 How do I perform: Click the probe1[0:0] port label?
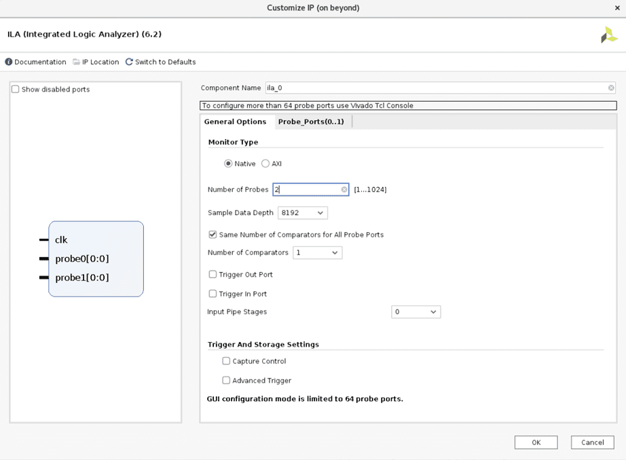tap(82, 277)
